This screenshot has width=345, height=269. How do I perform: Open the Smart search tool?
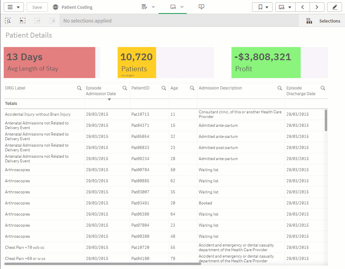[x=8, y=21]
